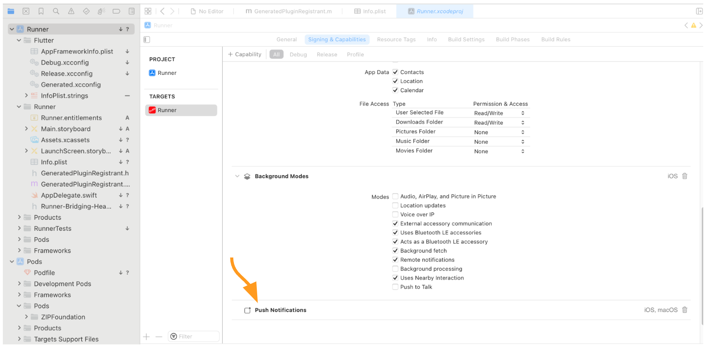Select the Profile configuration filter
Image resolution: width=708 pixels, height=349 pixels.
click(x=355, y=54)
